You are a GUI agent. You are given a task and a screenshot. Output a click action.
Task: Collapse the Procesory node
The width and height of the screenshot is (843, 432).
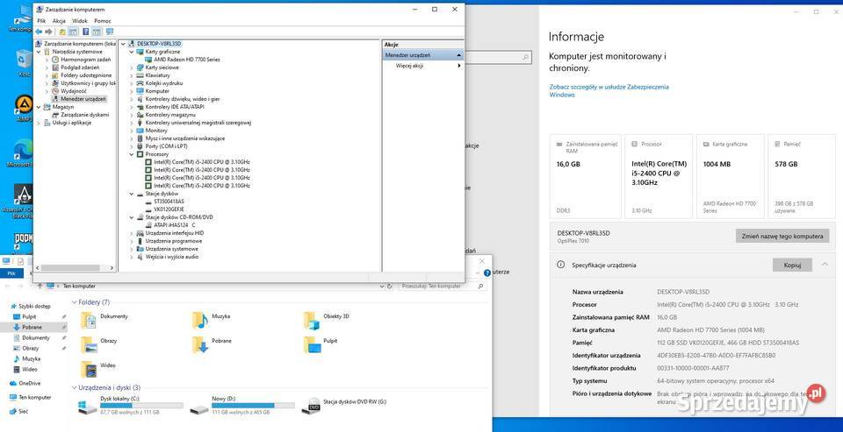(132, 154)
